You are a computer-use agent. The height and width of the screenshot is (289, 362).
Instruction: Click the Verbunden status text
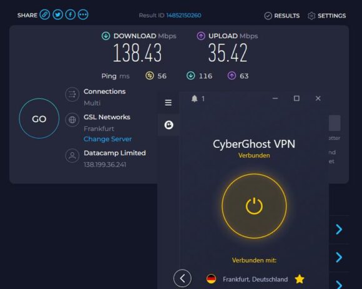[254, 155]
